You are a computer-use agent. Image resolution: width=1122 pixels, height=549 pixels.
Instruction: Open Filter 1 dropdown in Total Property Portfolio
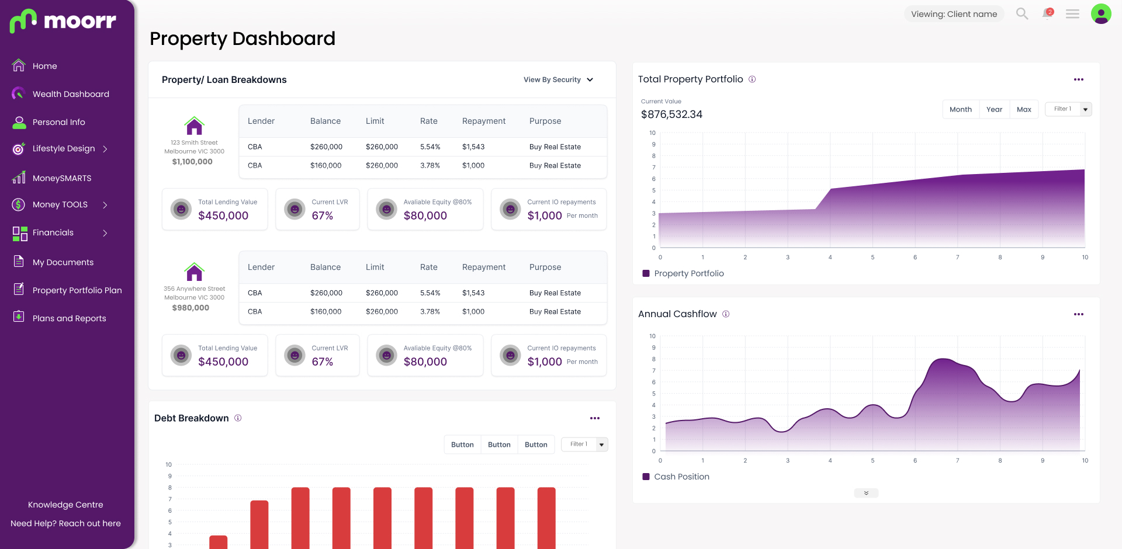pyautogui.click(x=1068, y=109)
